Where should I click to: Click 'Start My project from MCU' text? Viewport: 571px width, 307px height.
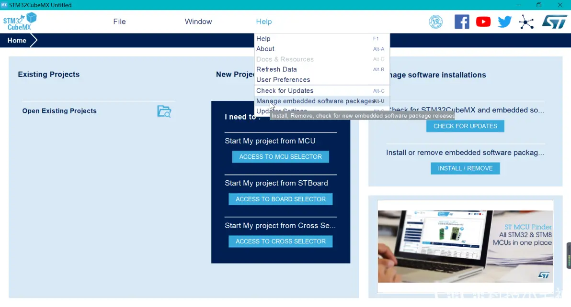tap(270, 141)
